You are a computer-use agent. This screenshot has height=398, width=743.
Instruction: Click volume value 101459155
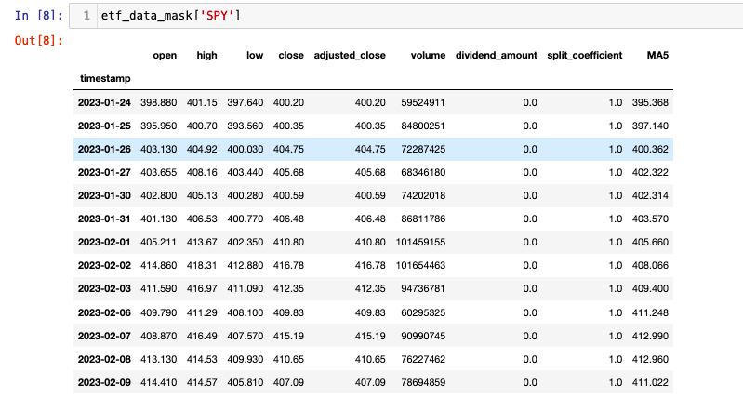pyautogui.click(x=420, y=242)
